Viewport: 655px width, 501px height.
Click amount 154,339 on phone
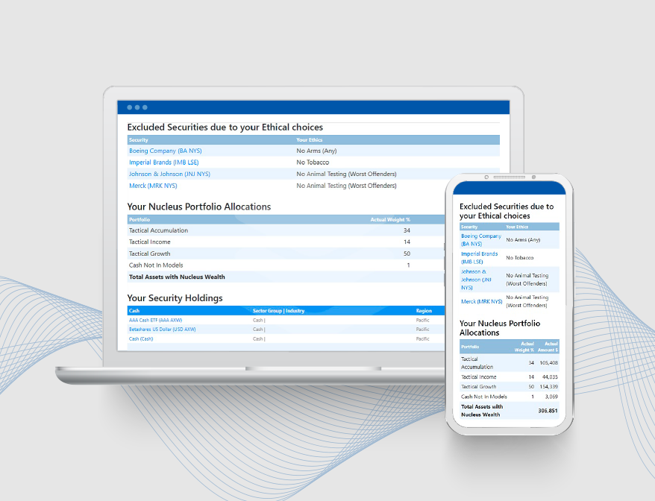[548, 387]
